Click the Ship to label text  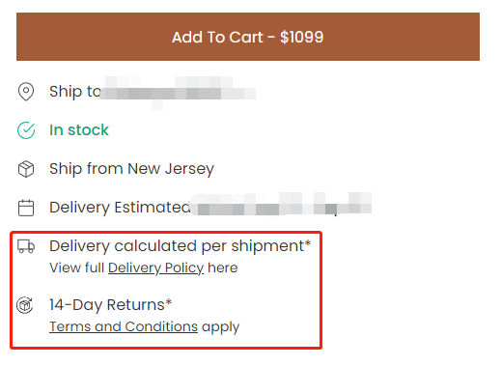(75, 92)
